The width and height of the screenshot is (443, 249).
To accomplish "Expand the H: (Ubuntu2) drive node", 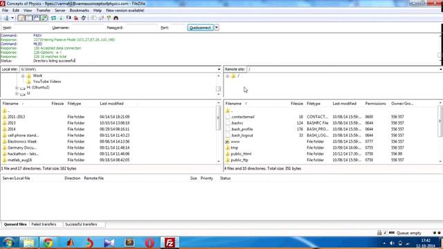I will (x=17, y=88).
